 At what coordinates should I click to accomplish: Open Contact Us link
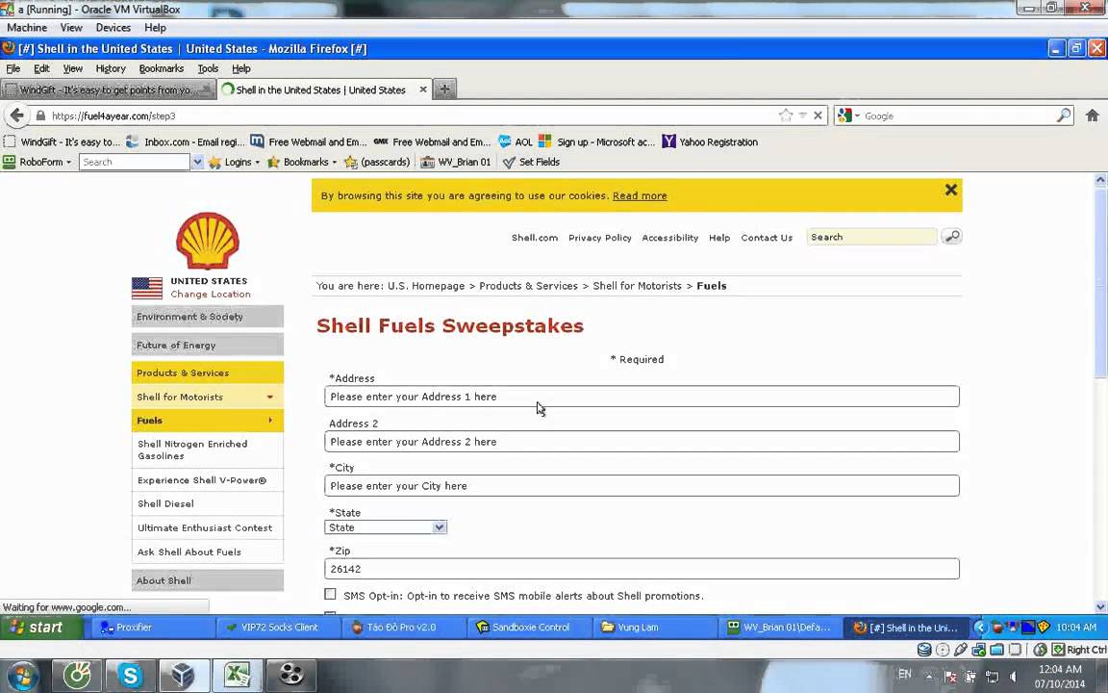(767, 238)
